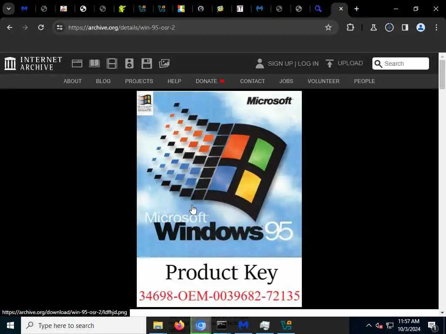Go back with the browser back arrow
Viewport: 446px width, 334px height.
click(x=10, y=27)
